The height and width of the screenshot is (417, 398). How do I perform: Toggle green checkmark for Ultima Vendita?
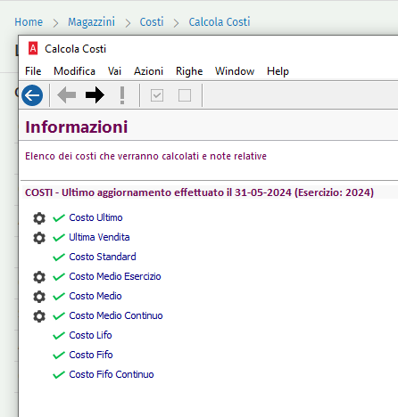point(59,238)
